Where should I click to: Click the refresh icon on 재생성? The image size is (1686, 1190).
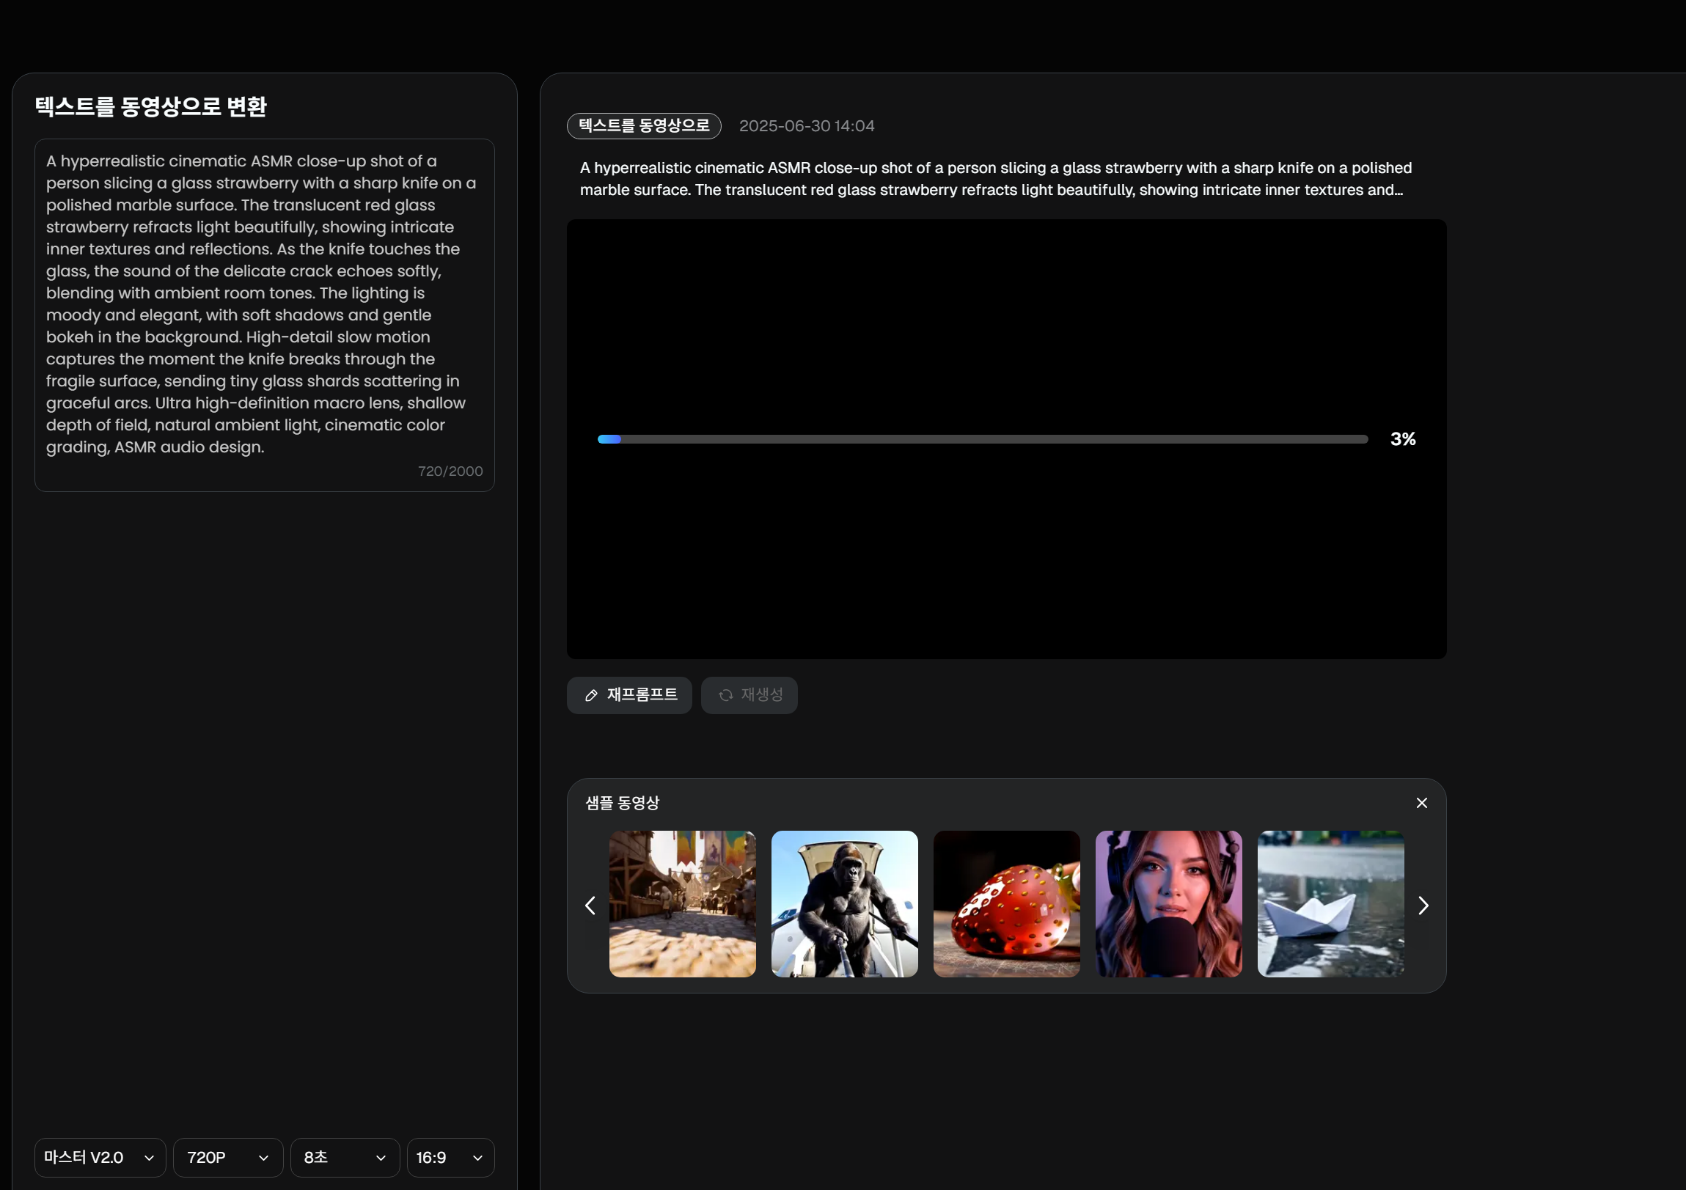(725, 695)
